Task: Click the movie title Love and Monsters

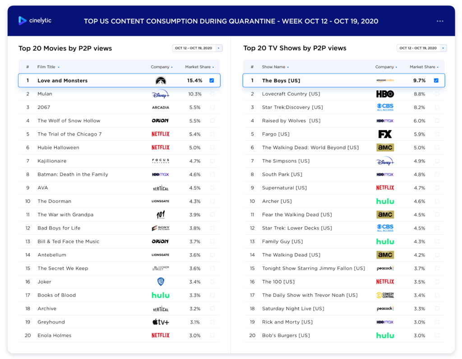Action: click(62, 80)
